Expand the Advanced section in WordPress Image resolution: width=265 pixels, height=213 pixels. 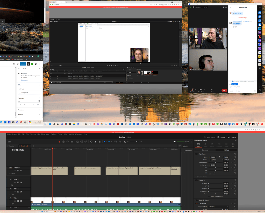pos(29,114)
